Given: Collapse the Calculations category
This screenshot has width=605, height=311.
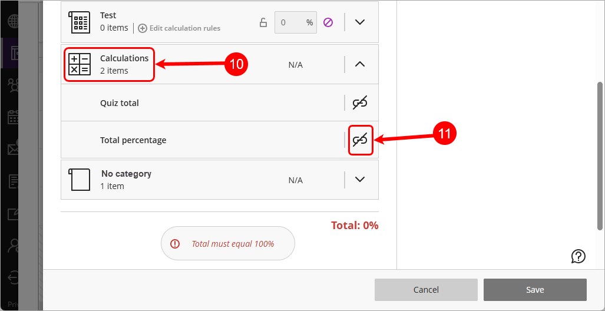Looking at the screenshot, I should coord(360,64).
